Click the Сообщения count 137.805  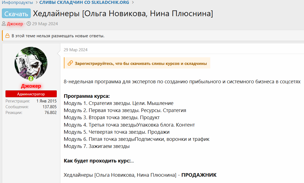(50, 107)
